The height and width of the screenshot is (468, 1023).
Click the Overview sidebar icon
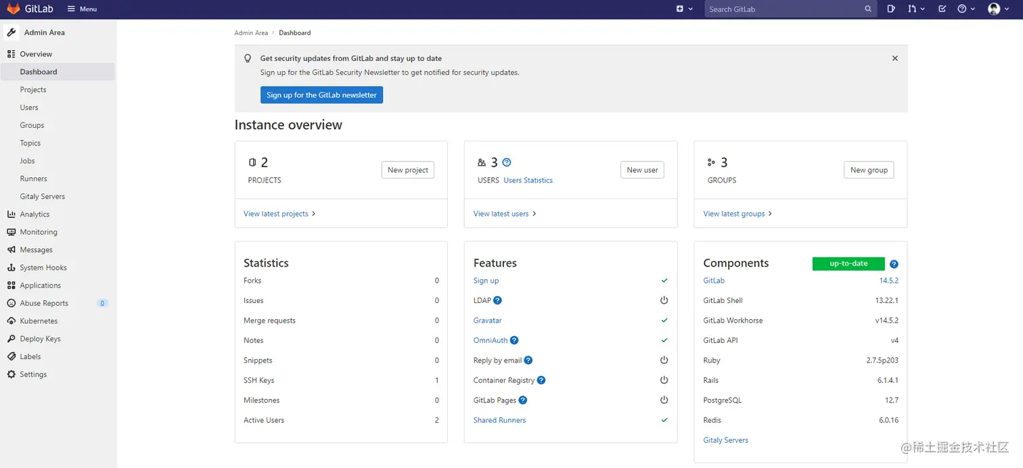[11, 54]
